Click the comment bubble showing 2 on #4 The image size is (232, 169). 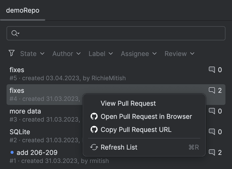click(212, 91)
